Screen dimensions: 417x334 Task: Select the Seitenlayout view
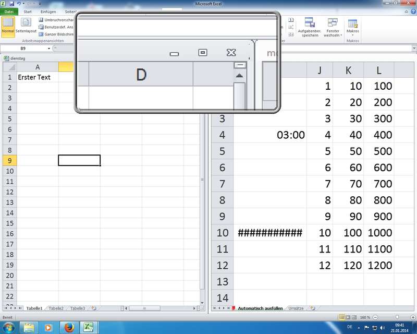26,26
